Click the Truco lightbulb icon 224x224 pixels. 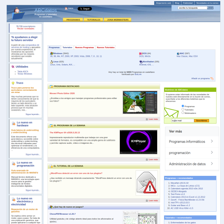[x=13, y=83]
